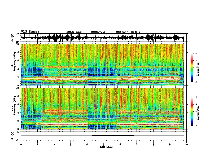This screenshot has width=210, height=162.
Task: Click the "8" tick on ch.1 frequency axis
Action: click(x=19, y=52)
